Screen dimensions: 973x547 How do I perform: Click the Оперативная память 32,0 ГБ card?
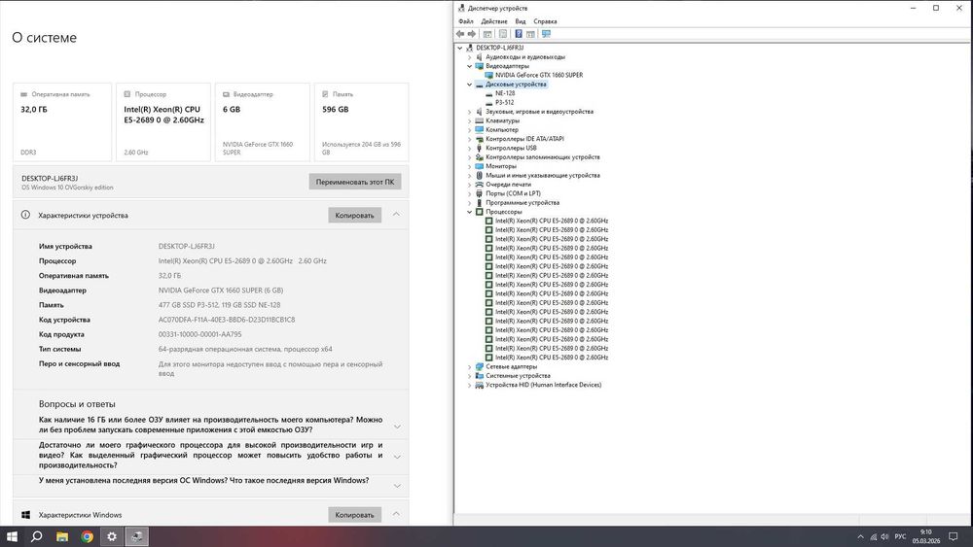(62, 122)
